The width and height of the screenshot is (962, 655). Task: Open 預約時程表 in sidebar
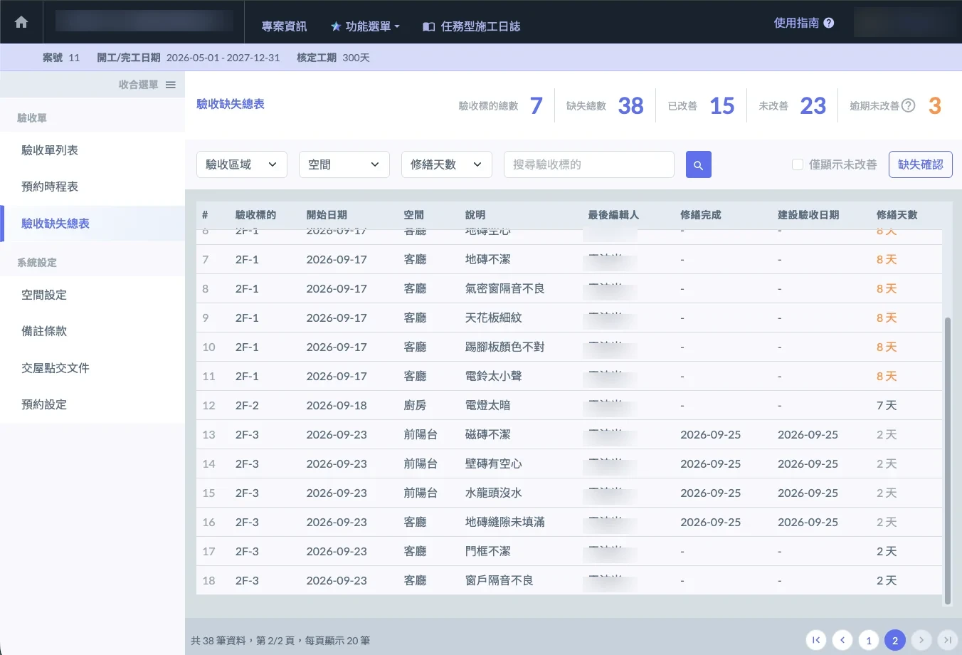point(92,187)
